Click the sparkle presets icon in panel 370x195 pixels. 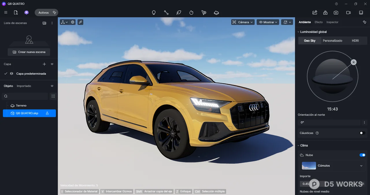pyautogui.click(x=365, y=22)
